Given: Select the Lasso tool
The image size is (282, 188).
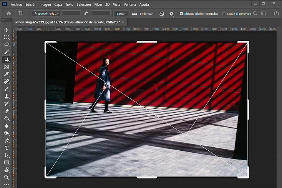Looking at the screenshot, I should [7, 45].
